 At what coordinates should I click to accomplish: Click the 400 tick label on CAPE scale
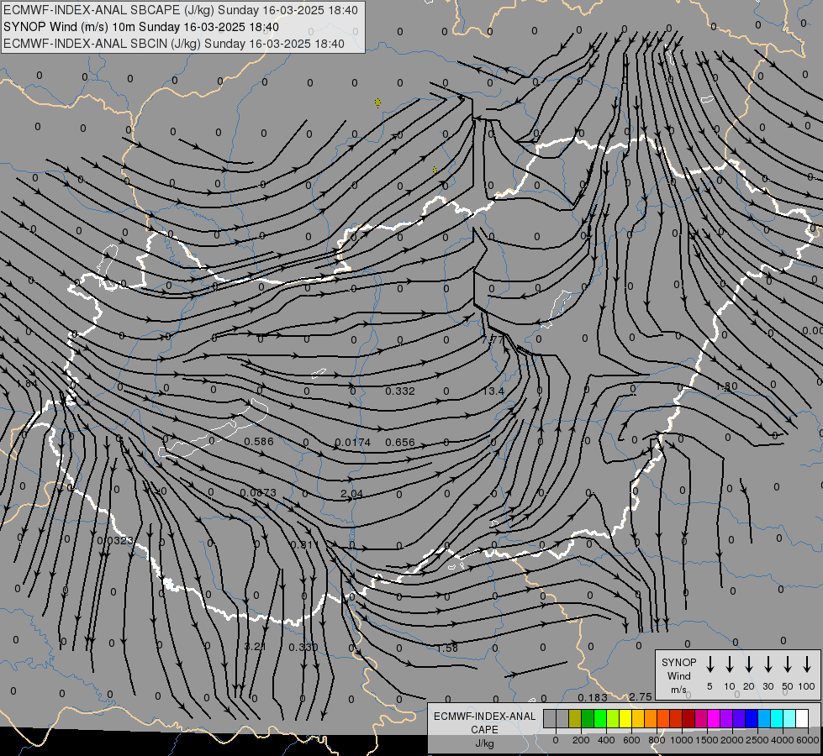606,740
